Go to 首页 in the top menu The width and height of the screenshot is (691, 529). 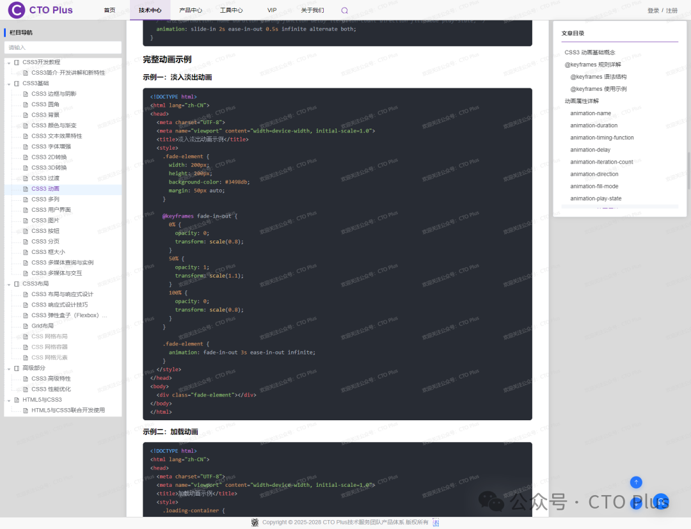click(110, 10)
